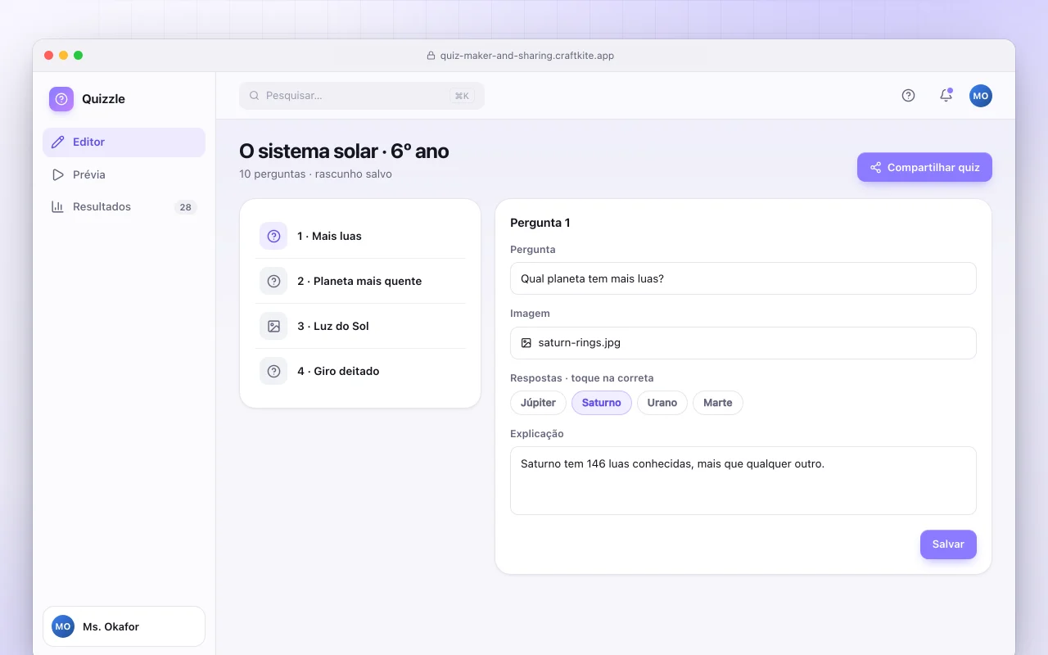Select question 3 · Luz do Sol
Screen dimensions: 1048x655
tap(360, 326)
